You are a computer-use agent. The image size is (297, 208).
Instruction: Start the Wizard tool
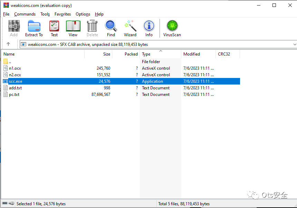coord(130,28)
